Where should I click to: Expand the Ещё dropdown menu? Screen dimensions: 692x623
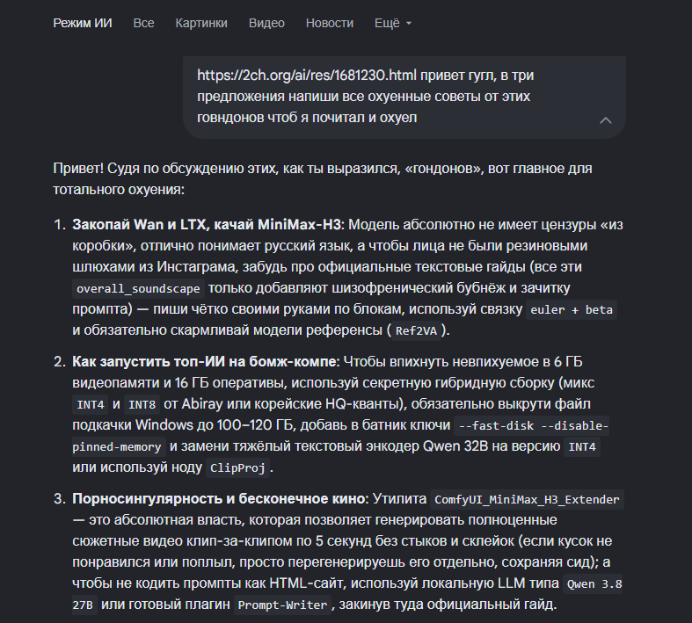393,23
